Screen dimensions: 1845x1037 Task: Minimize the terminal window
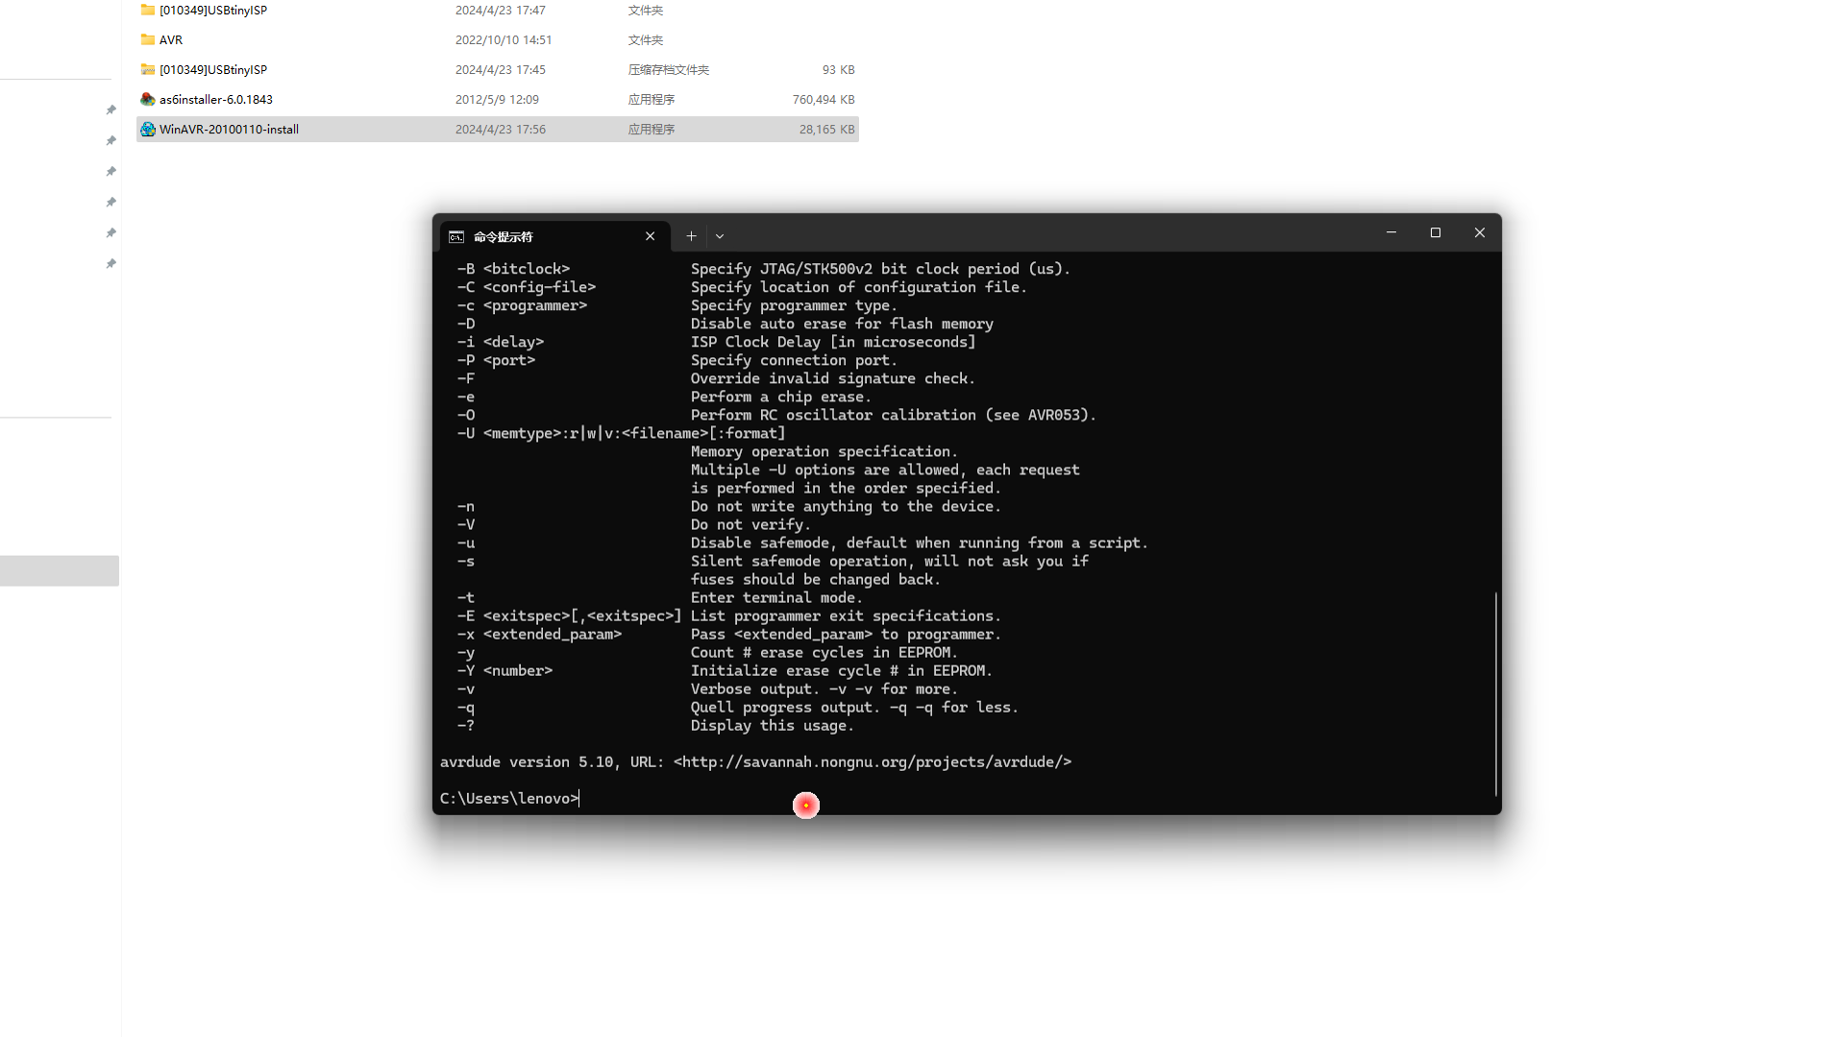[x=1390, y=232]
